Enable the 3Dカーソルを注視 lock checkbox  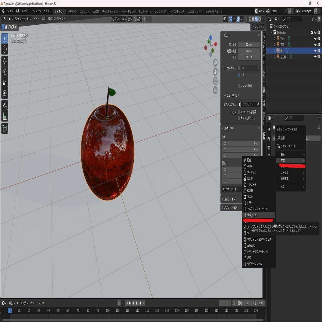pyautogui.click(x=239, y=112)
